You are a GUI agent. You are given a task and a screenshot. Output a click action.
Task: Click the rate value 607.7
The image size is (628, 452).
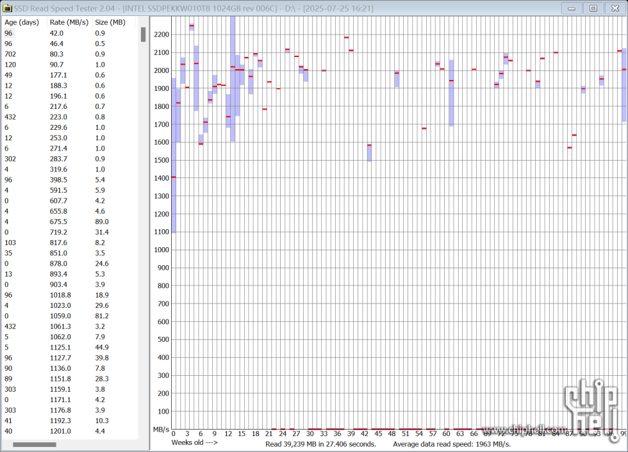[58, 201]
